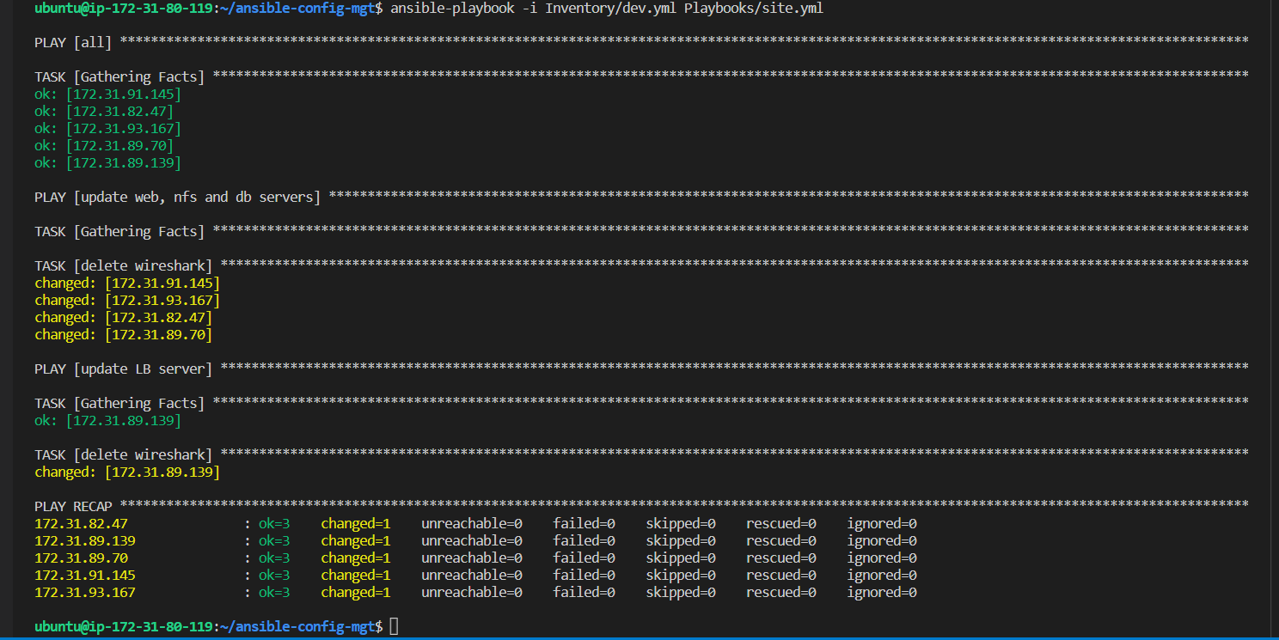This screenshot has height=640, width=1279.
Task: Select the 'unreachable=0' text for 172.31.89.139
Action: coord(472,539)
